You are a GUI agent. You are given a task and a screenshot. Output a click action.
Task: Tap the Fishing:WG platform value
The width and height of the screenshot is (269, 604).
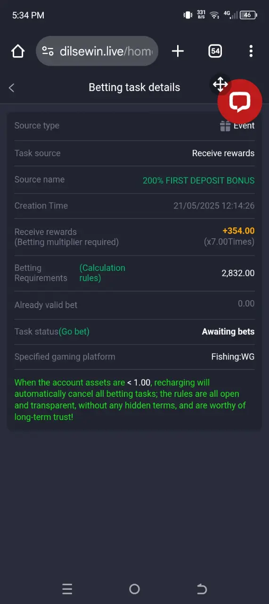[233, 357]
